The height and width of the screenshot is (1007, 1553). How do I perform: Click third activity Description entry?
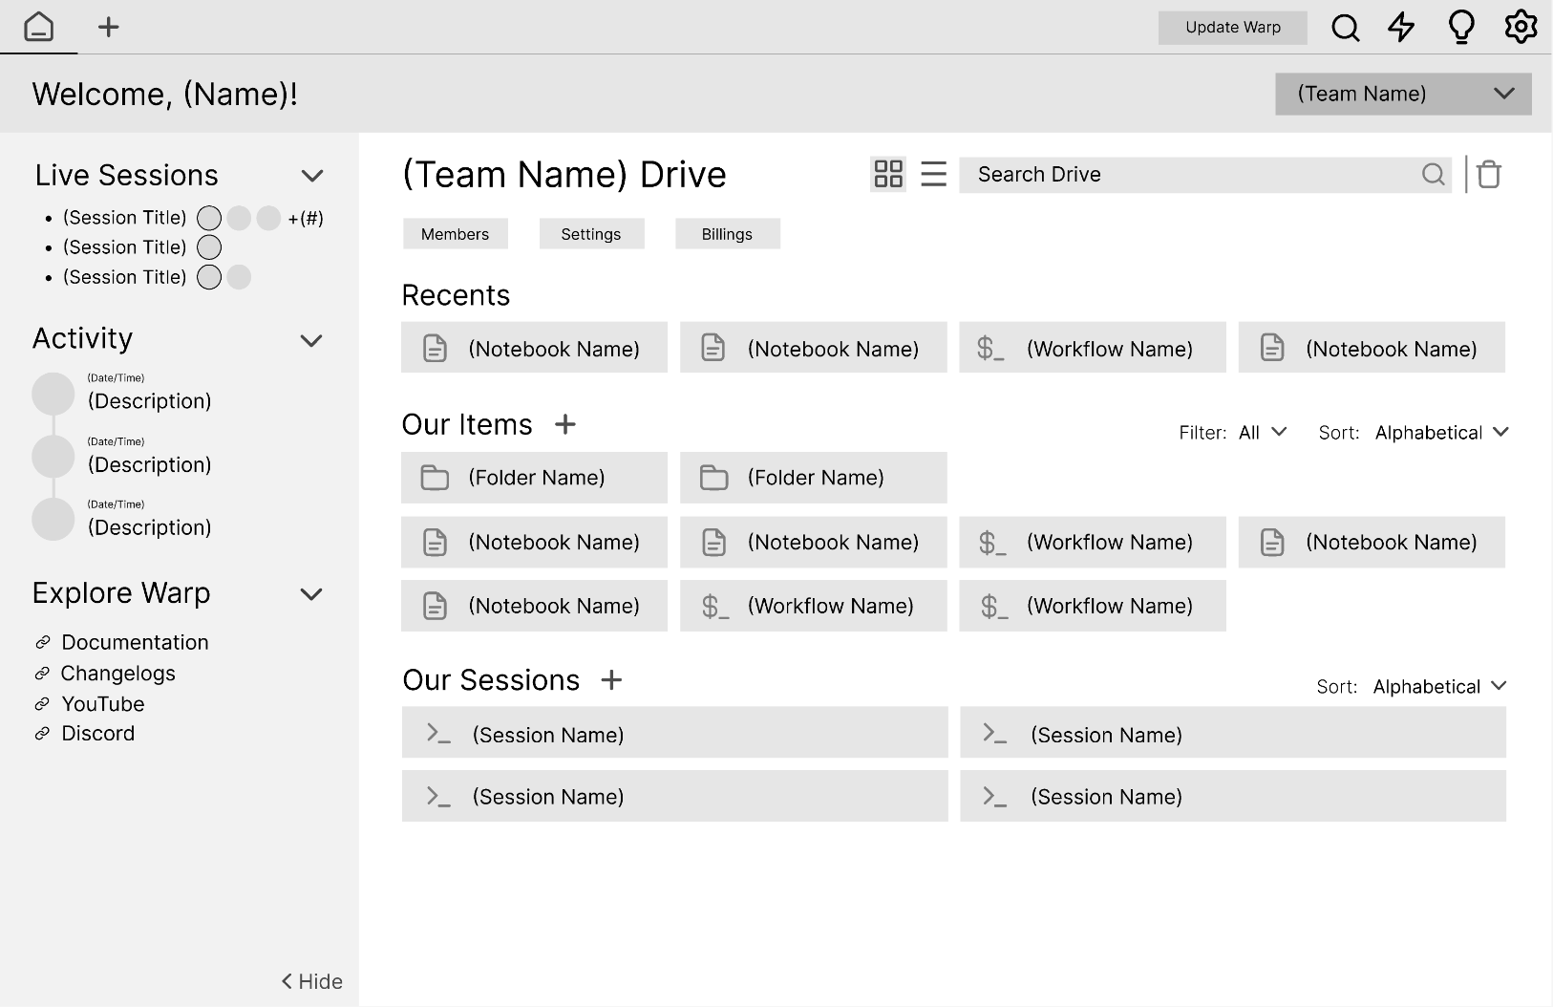[x=149, y=527]
